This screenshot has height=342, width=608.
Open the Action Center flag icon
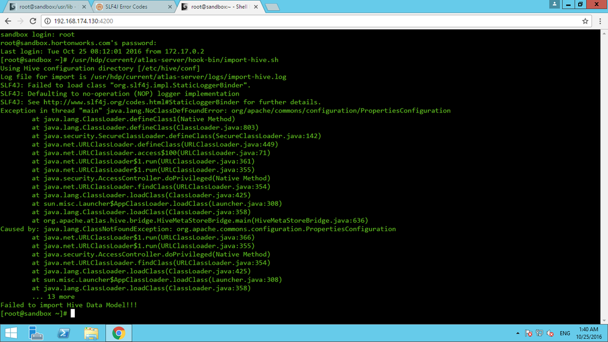pyautogui.click(x=528, y=333)
